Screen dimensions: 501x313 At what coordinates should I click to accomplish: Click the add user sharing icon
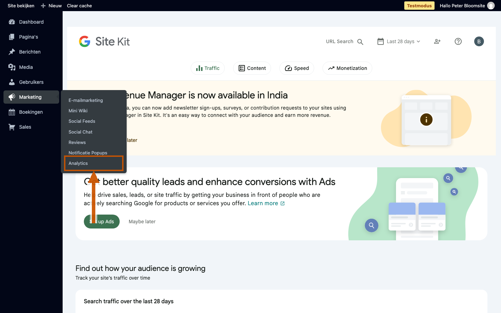click(437, 41)
